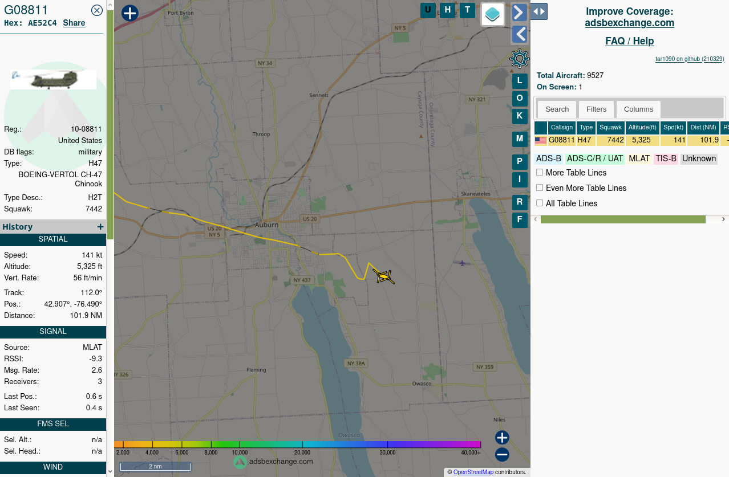Screen dimensions: 729x477
Task: Toggle the F map button
Action: coord(520,220)
